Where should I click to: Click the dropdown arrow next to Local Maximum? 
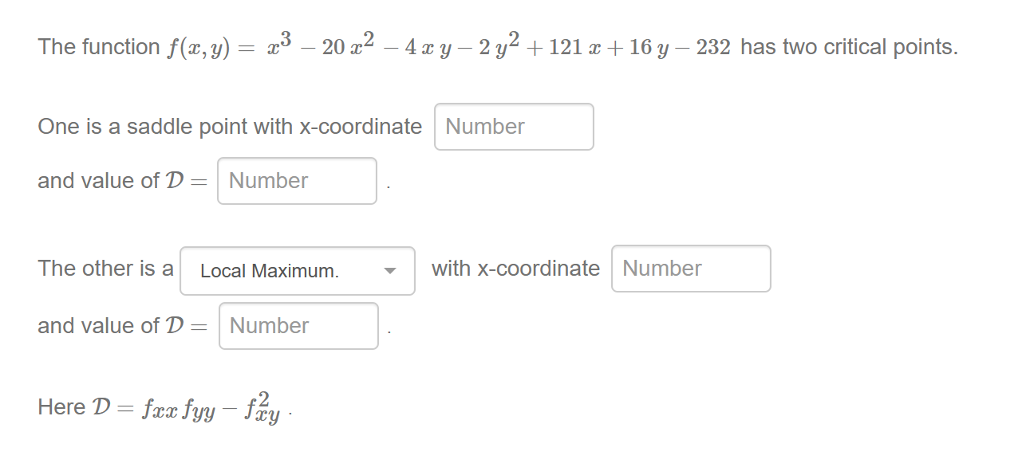click(x=391, y=271)
